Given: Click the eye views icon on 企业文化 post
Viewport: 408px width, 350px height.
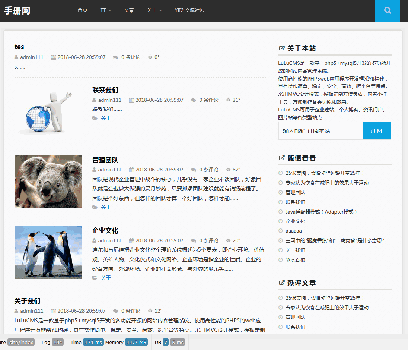Looking at the screenshot, I should pos(228,241).
